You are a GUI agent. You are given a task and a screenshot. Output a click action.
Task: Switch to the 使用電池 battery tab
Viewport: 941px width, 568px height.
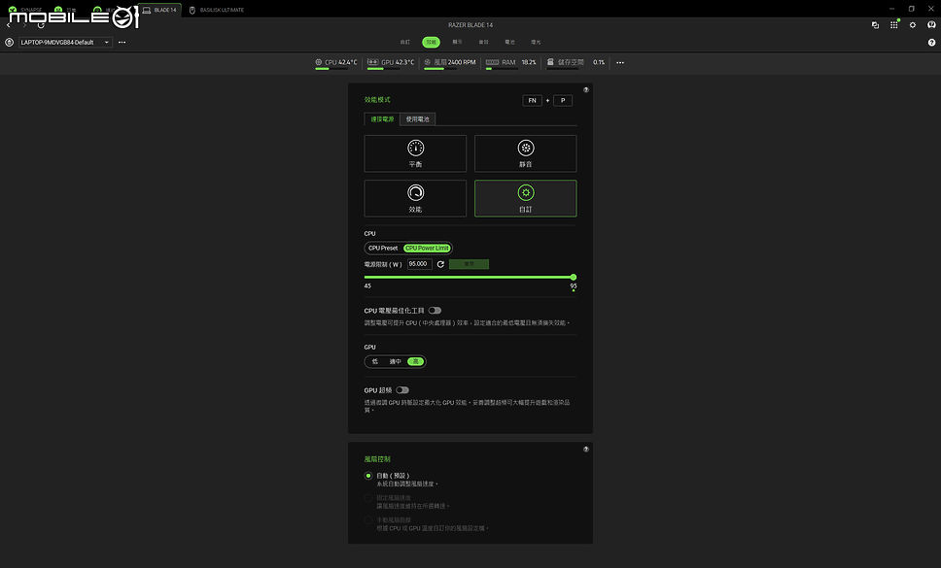418,119
